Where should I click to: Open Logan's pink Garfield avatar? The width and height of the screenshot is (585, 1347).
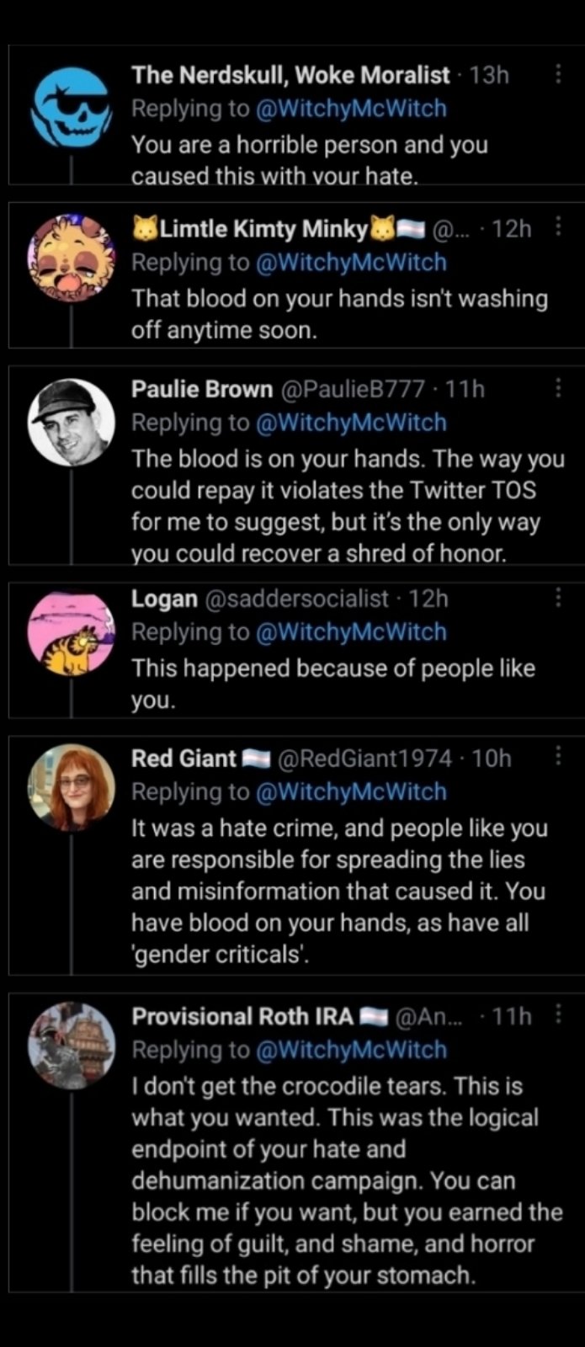(x=71, y=632)
